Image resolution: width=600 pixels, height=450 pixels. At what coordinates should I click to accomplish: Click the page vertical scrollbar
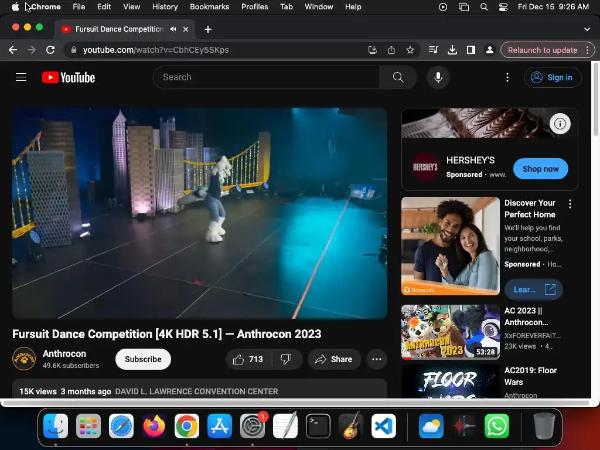(595, 100)
